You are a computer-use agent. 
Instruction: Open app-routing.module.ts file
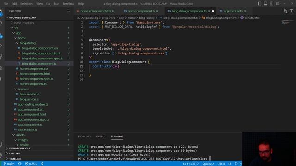pyautogui.click(x=33, y=104)
